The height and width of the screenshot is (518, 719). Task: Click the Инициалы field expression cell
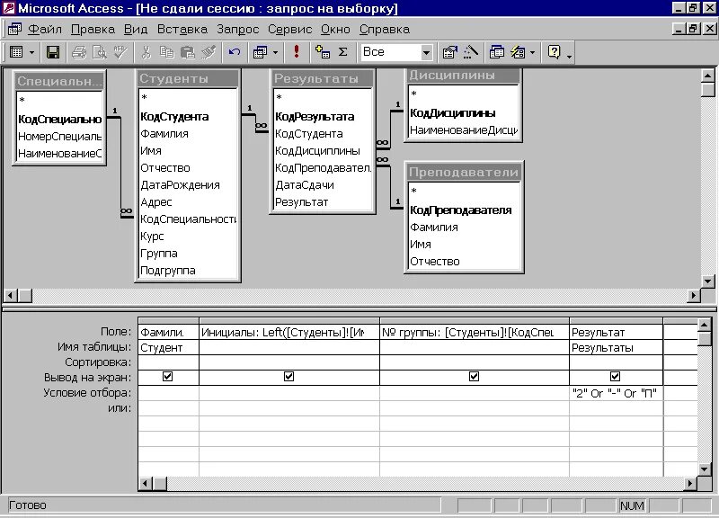[x=288, y=332]
